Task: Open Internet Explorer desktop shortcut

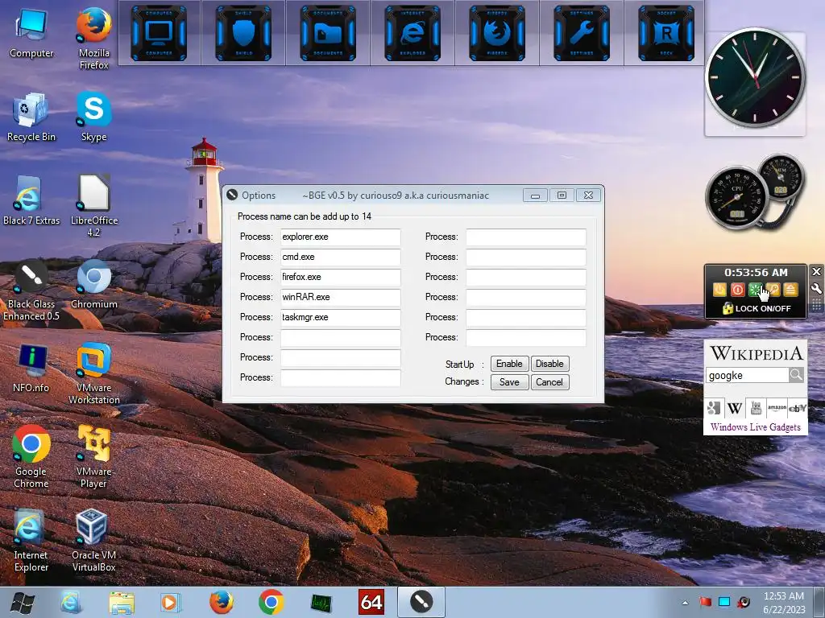Action: pyautogui.click(x=31, y=540)
